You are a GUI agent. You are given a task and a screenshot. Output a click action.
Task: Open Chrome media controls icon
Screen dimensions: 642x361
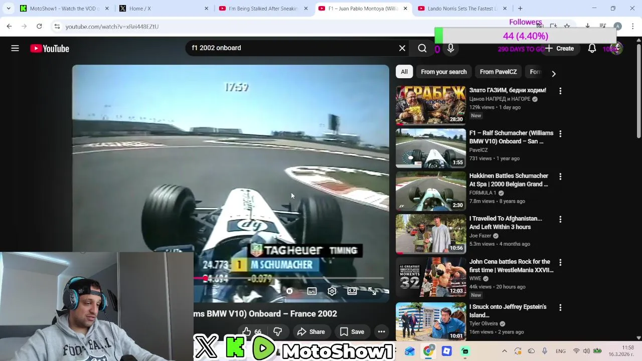coord(603,26)
